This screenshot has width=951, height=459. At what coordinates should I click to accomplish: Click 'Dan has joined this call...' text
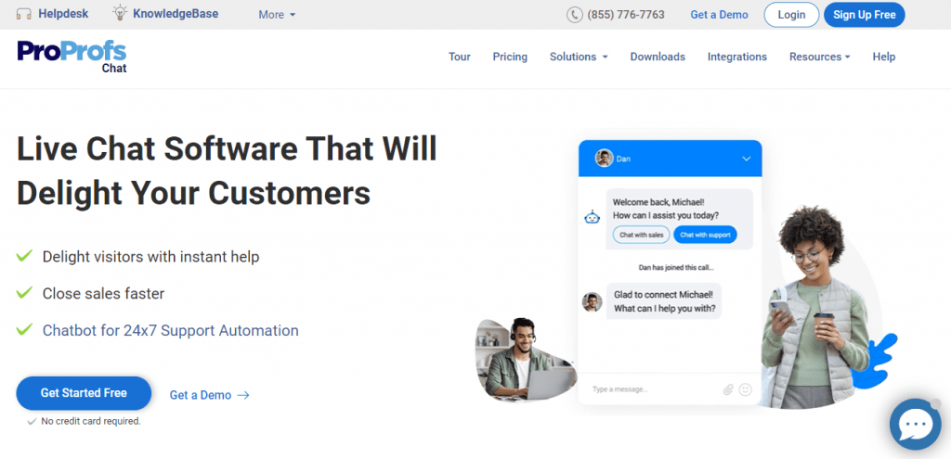point(676,267)
